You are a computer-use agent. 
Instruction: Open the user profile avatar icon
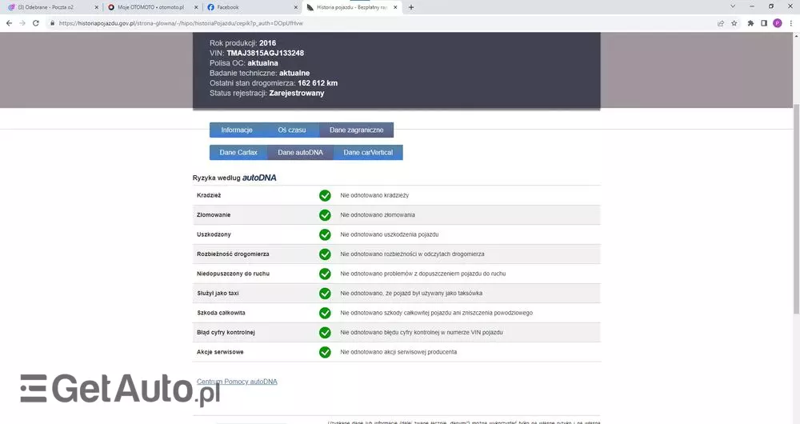coord(777,23)
